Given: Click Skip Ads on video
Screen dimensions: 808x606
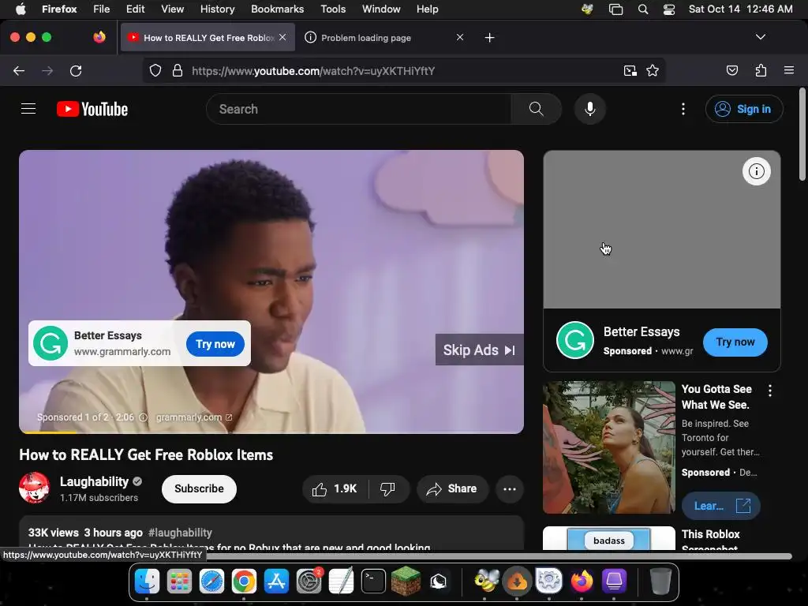Looking at the screenshot, I should (x=479, y=350).
